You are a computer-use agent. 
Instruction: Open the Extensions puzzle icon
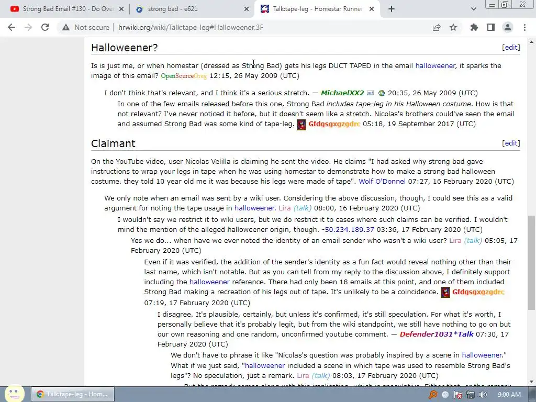474,27
